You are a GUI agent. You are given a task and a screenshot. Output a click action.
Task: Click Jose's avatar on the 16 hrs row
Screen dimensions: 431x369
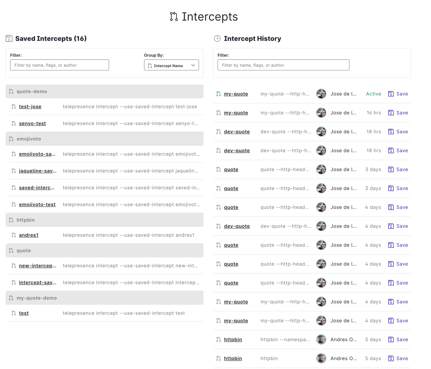click(x=321, y=113)
